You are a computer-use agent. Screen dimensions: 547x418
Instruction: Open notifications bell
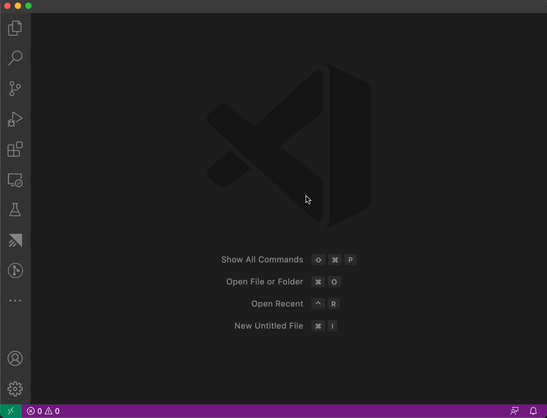click(533, 411)
